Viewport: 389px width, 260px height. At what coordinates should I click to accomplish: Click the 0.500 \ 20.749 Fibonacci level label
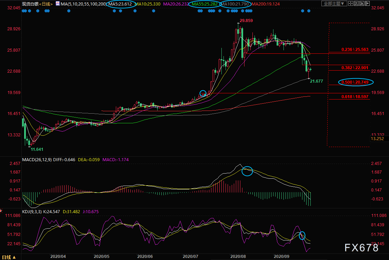point(356,82)
